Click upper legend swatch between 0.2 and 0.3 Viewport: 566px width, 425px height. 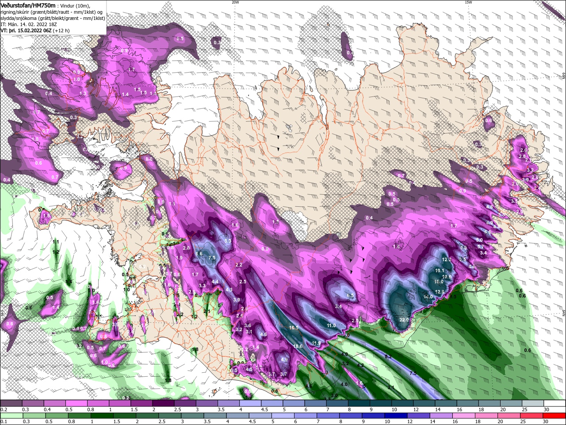pyautogui.click(x=11, y=403)
